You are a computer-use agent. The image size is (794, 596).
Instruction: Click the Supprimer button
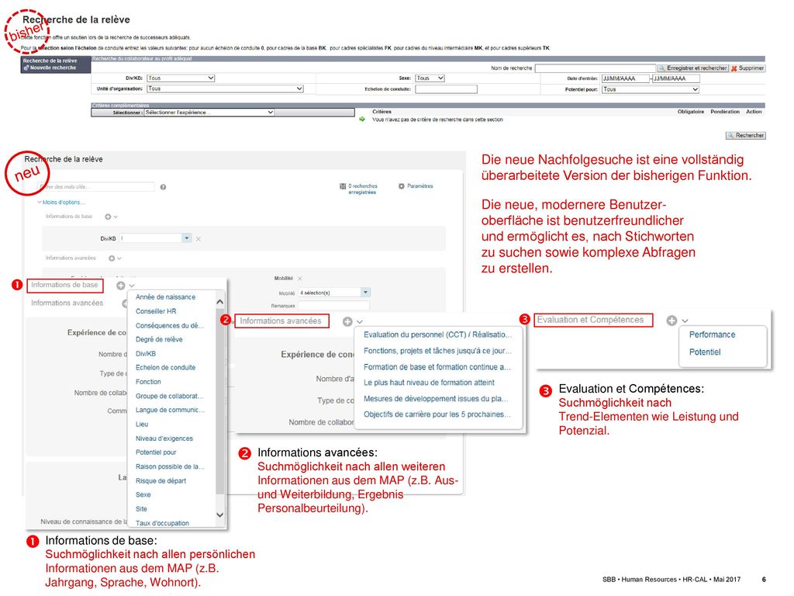coord(747,68)
